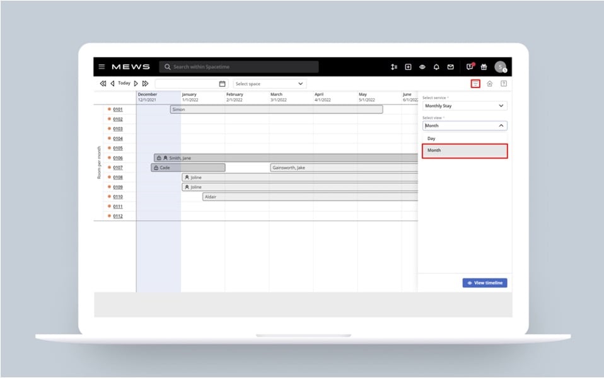This screenshot has width=604, height=378.
Task: Click the eye icon in top bar
Action: (x=422, y=67)
